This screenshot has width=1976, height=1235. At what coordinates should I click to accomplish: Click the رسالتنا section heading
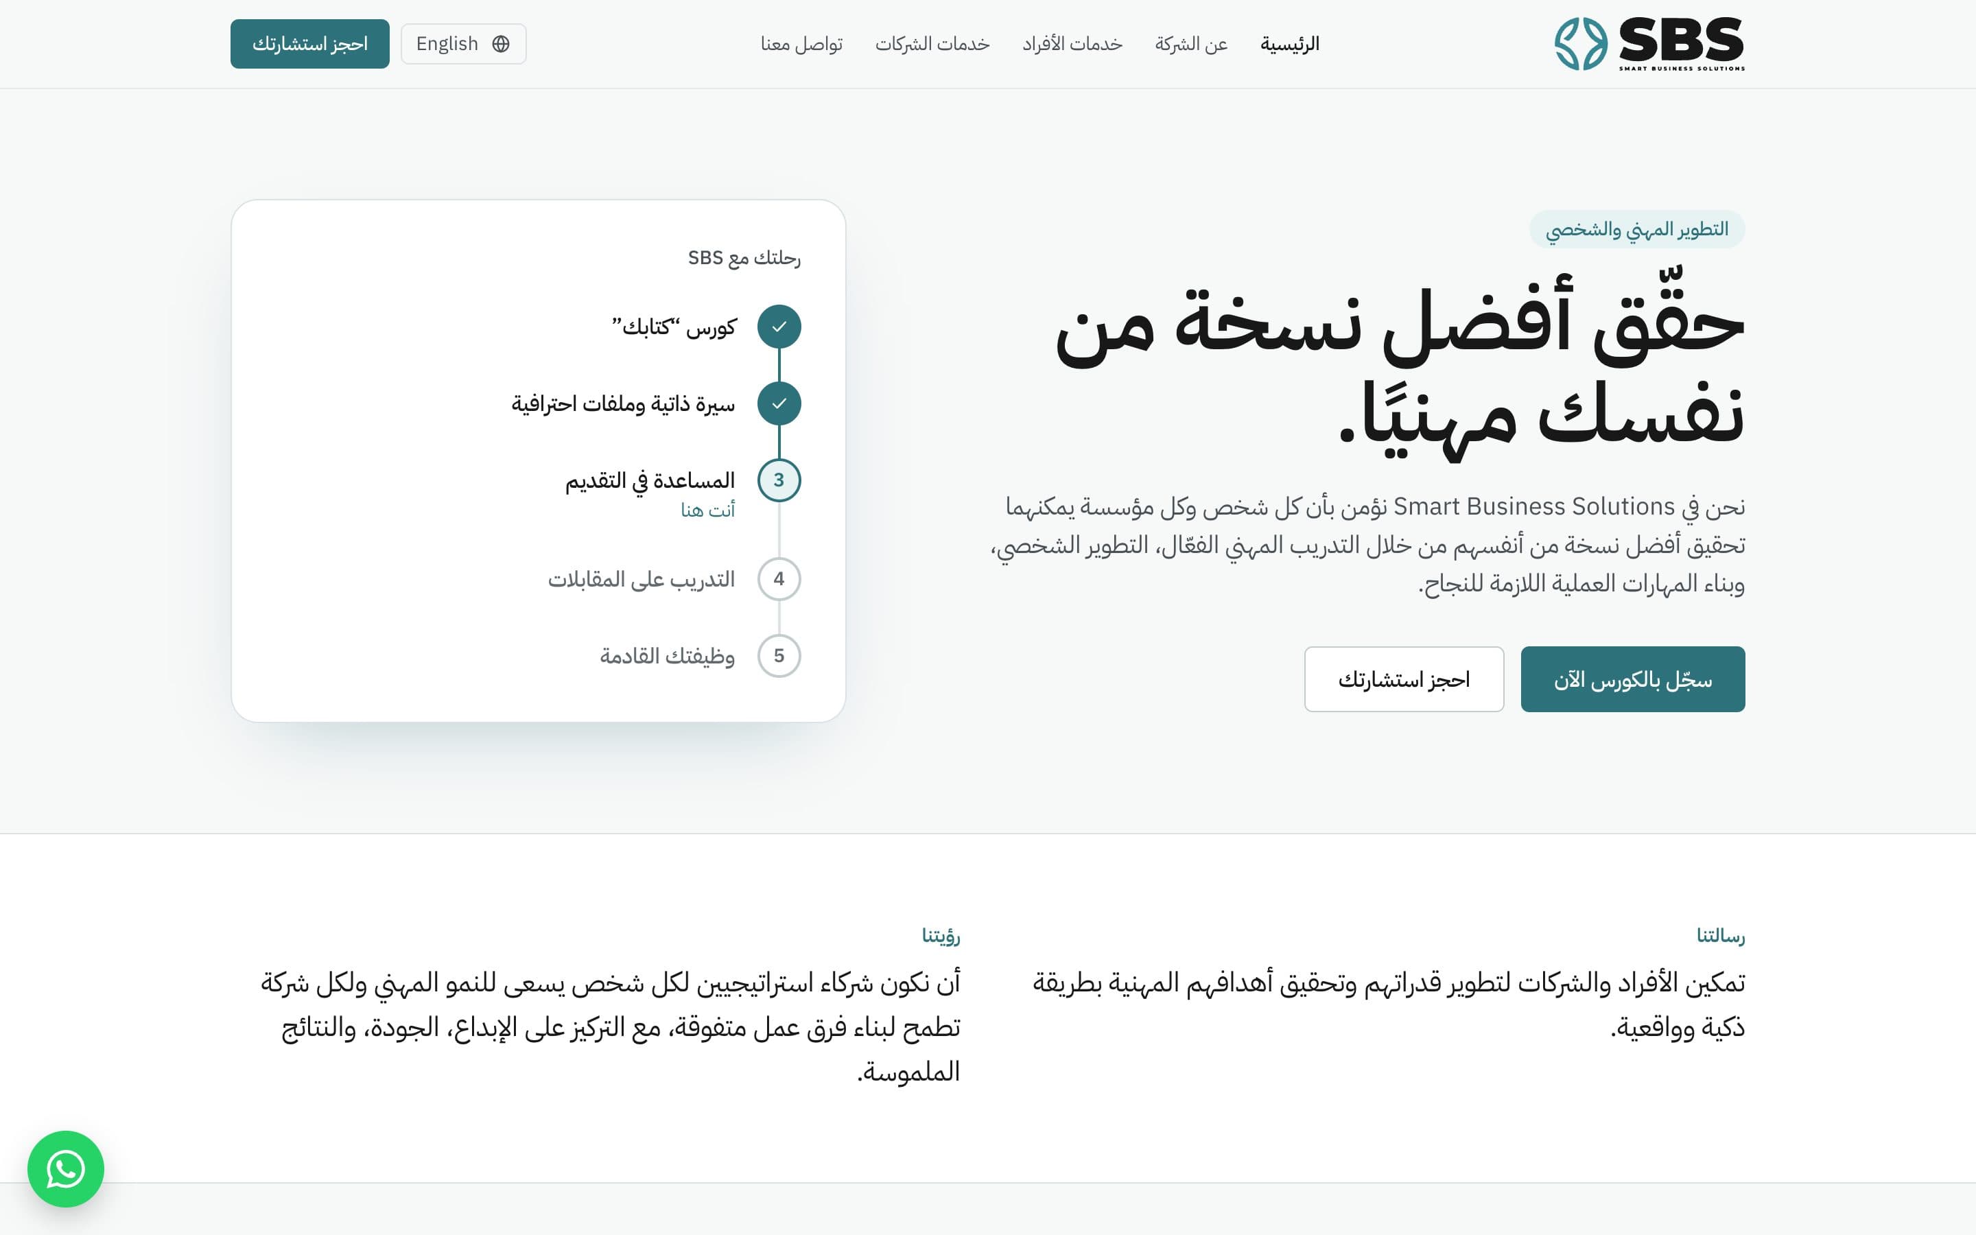coord(1721,935)
